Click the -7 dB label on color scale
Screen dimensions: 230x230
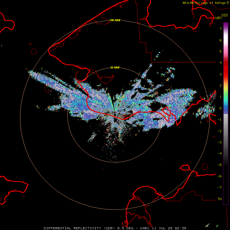coord(220,188)
